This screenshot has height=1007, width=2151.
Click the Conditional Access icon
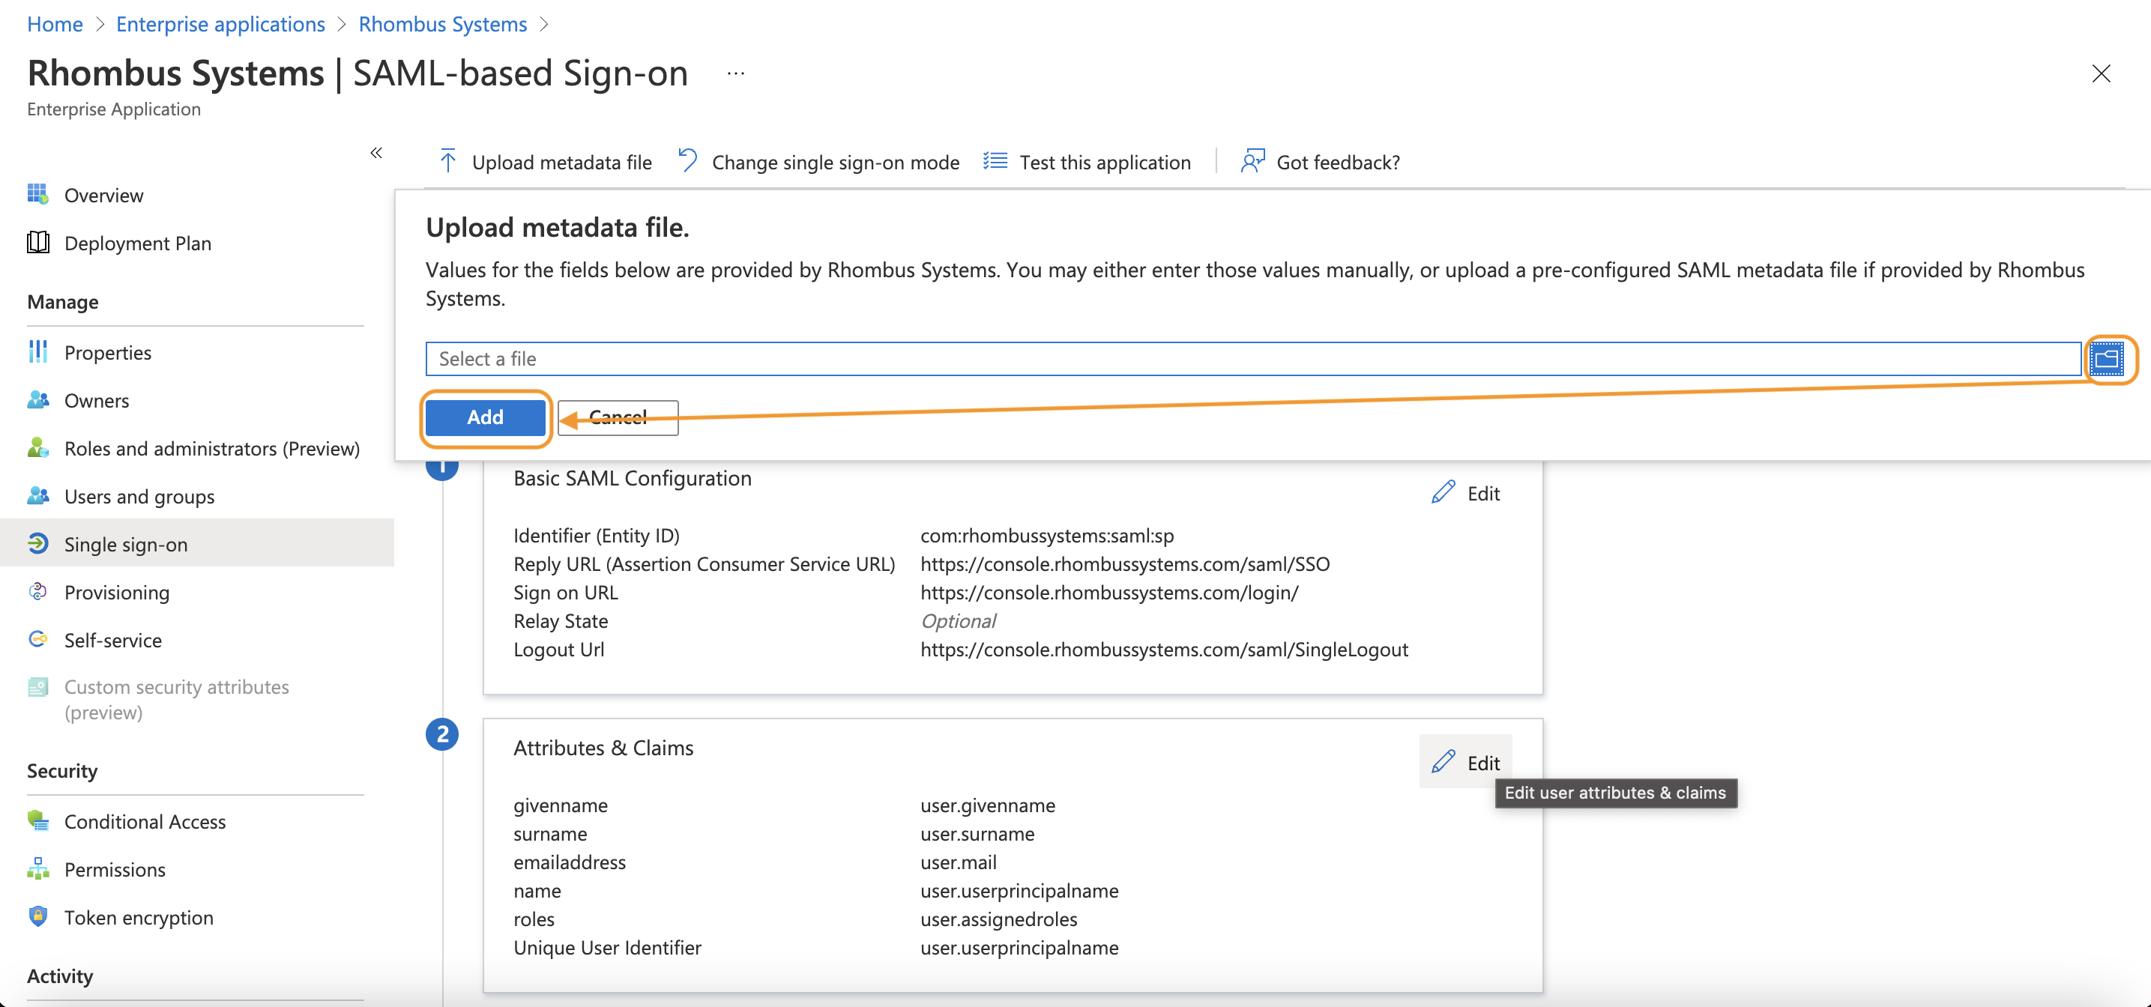click(37, 820)
